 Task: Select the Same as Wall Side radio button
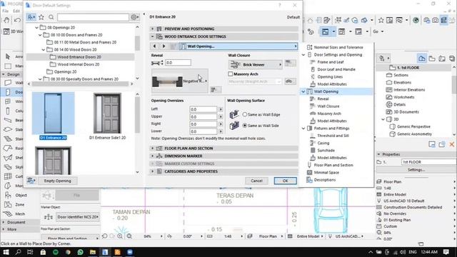(x=244, y=126)
